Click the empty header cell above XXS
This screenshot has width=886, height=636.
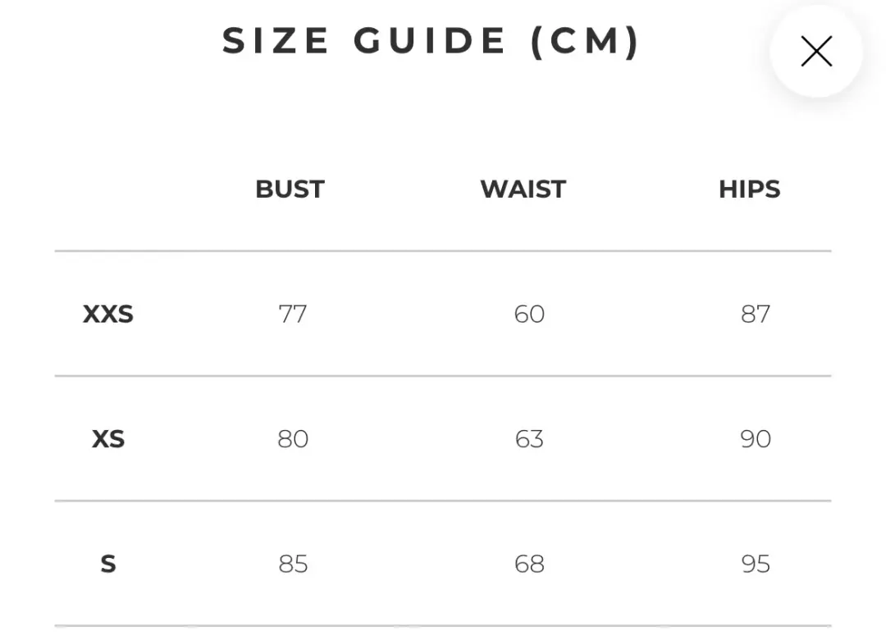(x=107, y=190)
